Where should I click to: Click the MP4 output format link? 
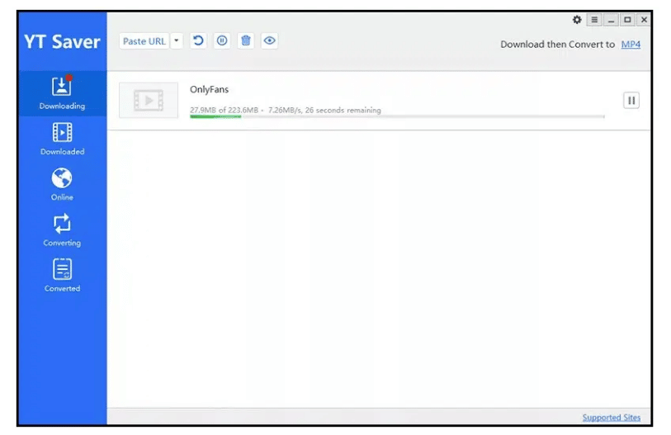pyautogui.click(x=631, y=44)
